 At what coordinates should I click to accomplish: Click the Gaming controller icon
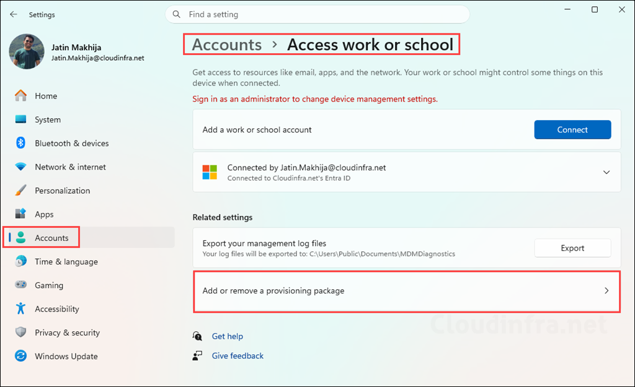20,285
